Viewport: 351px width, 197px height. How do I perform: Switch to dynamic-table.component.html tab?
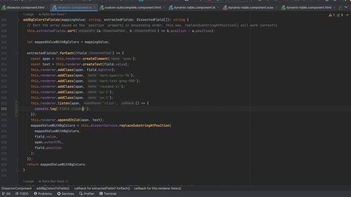coord(309,8)
